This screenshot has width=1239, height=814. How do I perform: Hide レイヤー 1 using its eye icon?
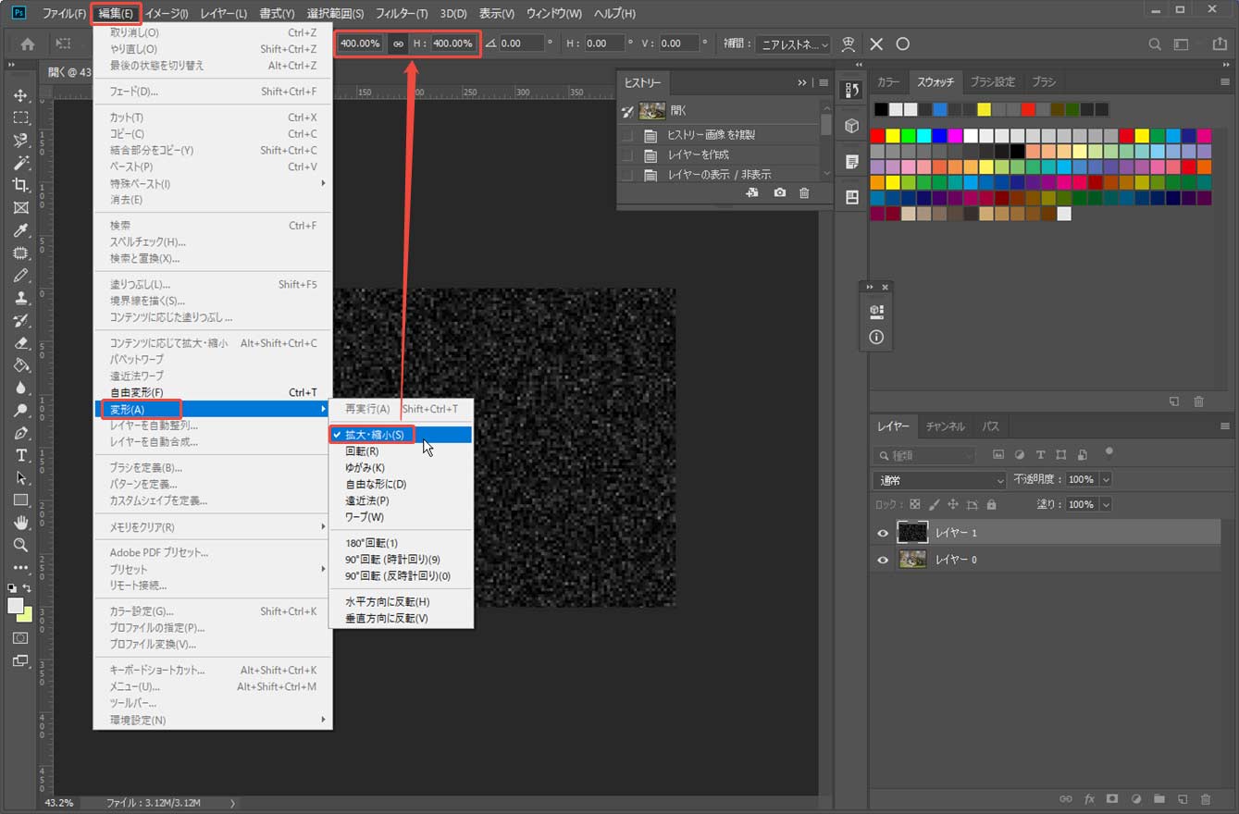click(x=882, y=533)
